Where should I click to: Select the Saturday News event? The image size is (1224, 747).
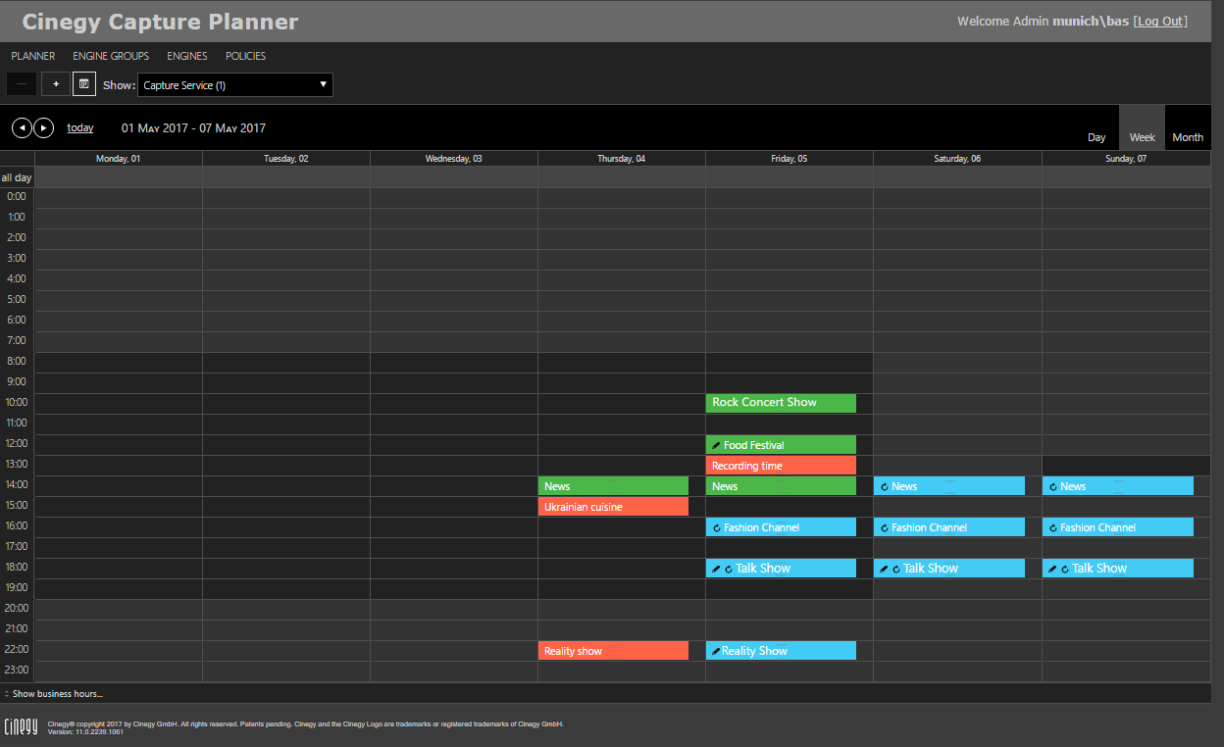(x=949, y=486)
